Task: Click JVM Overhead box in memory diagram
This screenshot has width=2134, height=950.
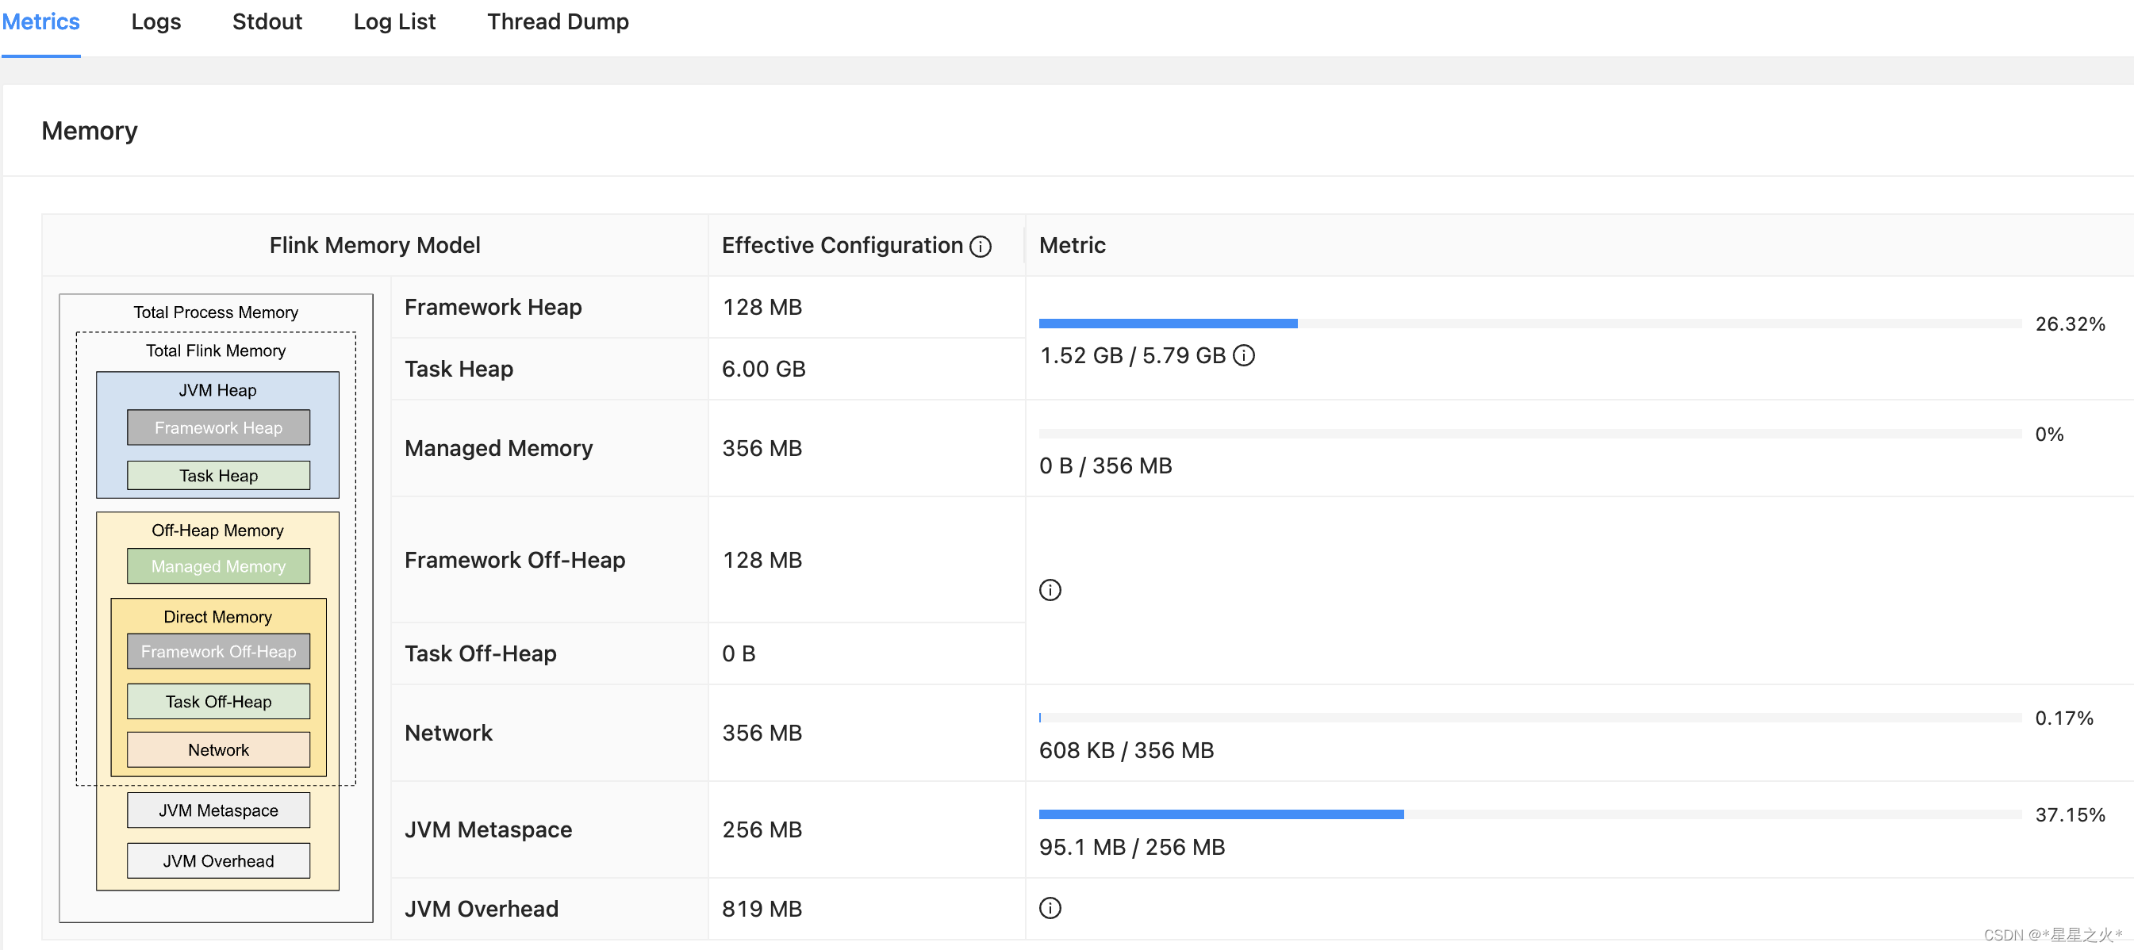Action: (x=218, y=860)
